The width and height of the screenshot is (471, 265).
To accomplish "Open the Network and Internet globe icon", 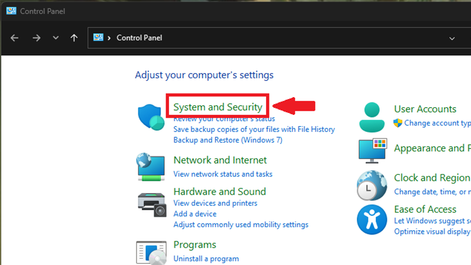I will point(151,166).
